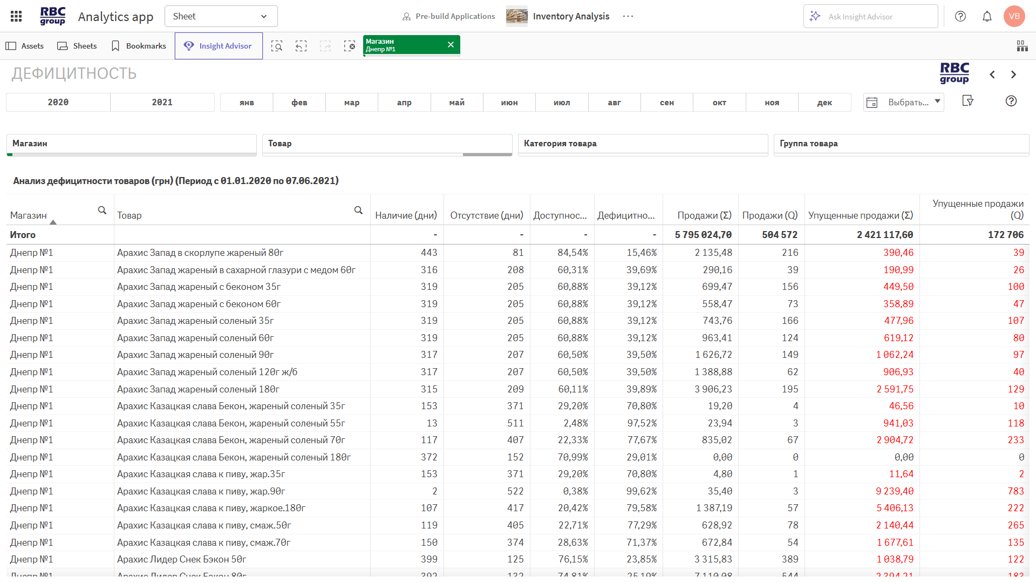Open Insight Advisor panel
This screenshot has height=583, width=1036.
pyautogui.click(x=218, y=45)
